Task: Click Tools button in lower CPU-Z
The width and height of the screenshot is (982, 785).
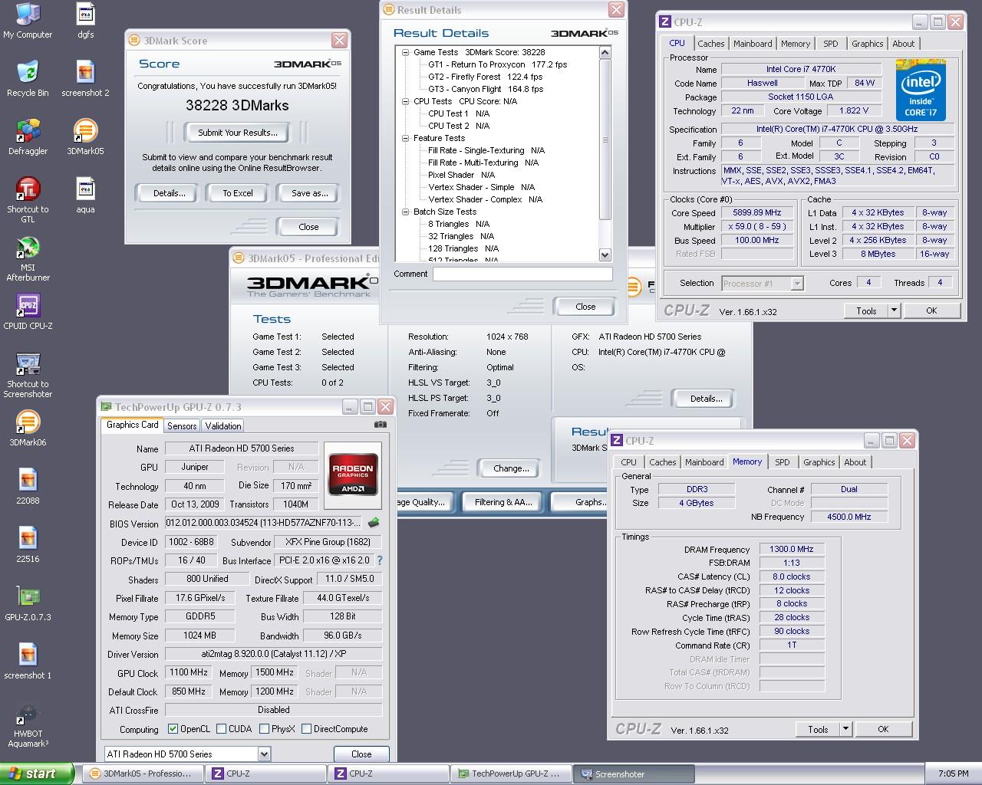Action: click(x=818, y=729)
